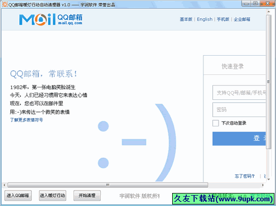This screenshot has height=206, width=276.
Task: Focus the QQ号/邮箱/手机号 account field
Action: [x=239, y=93]
